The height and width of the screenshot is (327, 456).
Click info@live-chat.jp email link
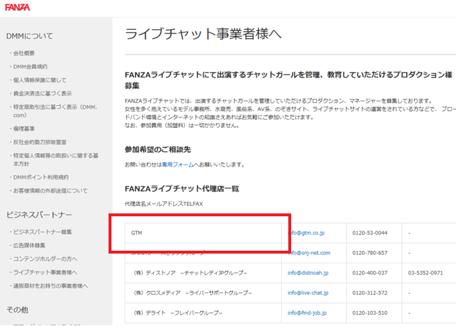click(308, 293)
